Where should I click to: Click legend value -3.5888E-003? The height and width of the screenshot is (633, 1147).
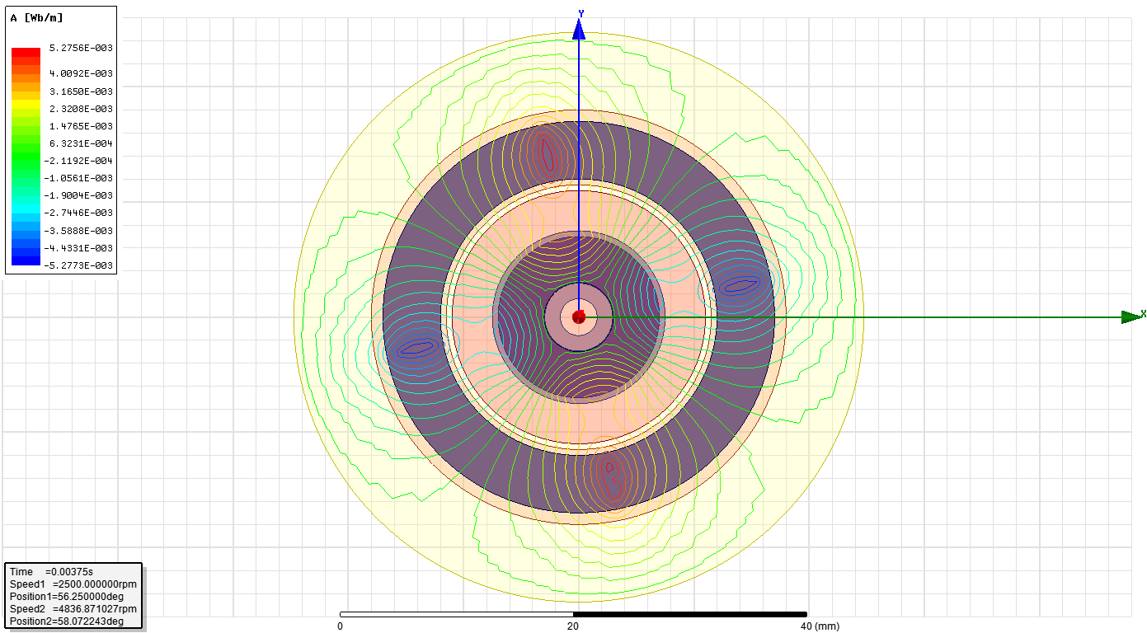point(79,231)
